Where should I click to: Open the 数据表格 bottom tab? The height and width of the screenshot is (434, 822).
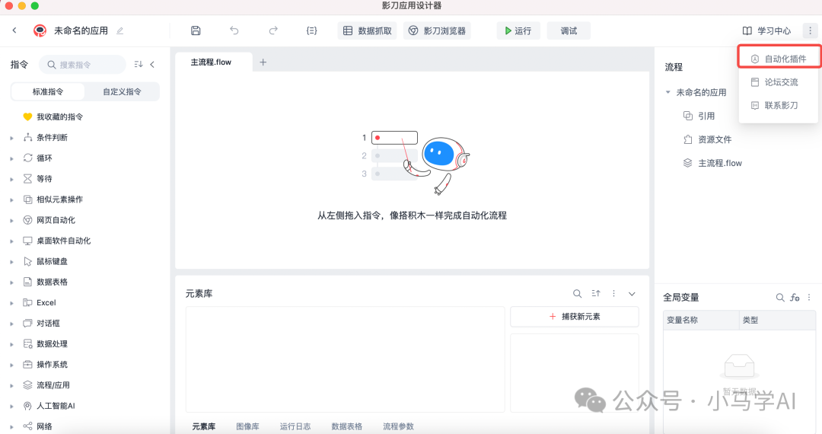click(346, 426)
